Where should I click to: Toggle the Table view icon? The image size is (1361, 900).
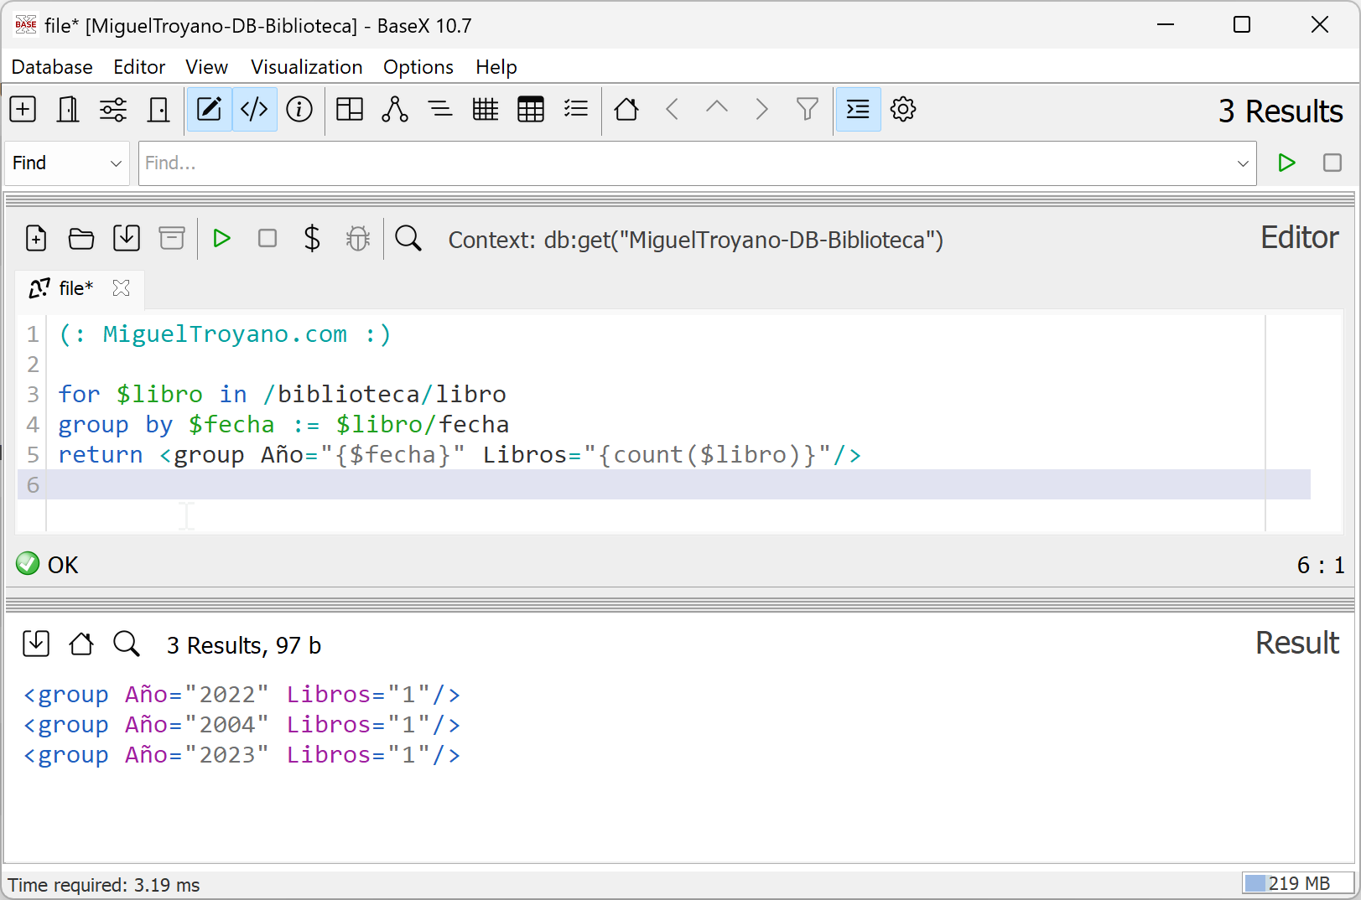(x=531, y=109)
